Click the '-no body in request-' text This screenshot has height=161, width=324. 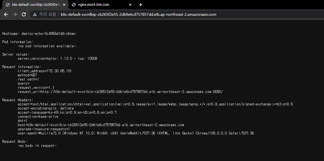pyautogui.click(x=37, y=146)
